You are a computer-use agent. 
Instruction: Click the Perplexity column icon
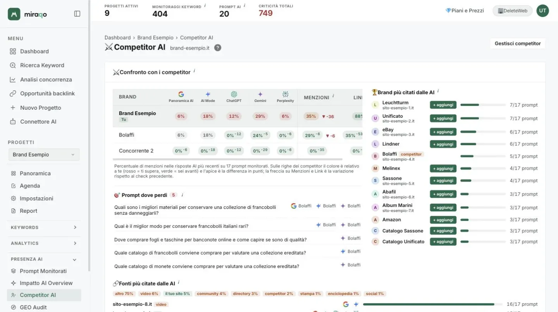[286, 94]
